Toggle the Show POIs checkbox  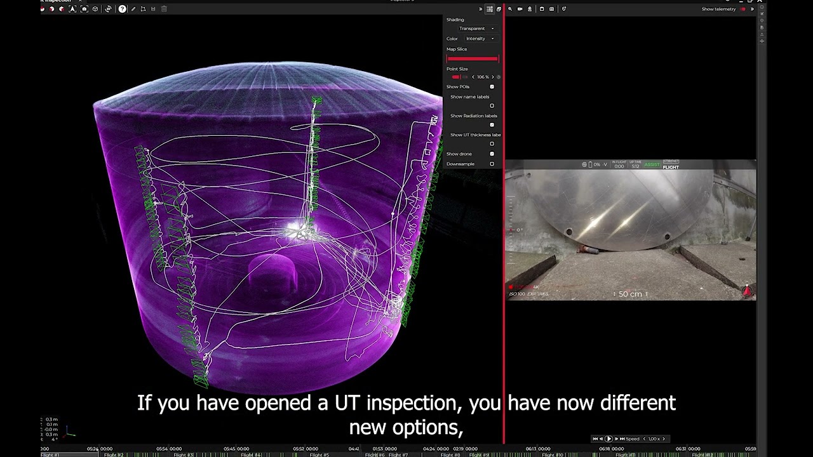pyautogui.click(x=492, y=86)
